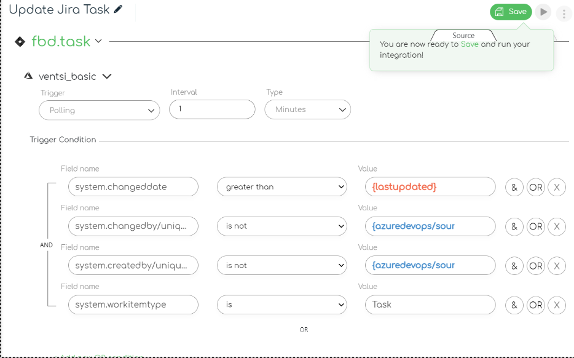Screen dimensions: 574x358
Task: Open the three-dot options menu
Action: (564, 12)
